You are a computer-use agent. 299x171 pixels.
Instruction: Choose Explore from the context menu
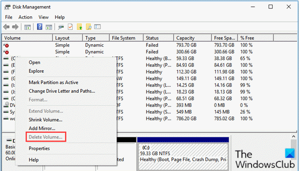click(x=36, y=71)
